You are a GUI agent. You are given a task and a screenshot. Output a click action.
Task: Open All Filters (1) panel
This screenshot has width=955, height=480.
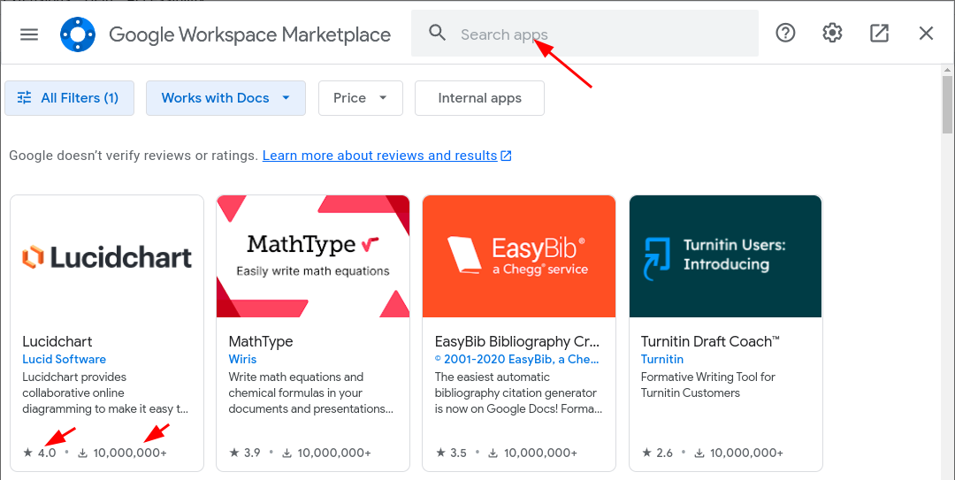click(70, 98)
